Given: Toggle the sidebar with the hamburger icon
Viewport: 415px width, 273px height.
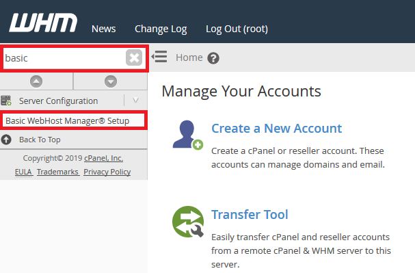Looking at the screenshot, I should (x=159, y=57).
